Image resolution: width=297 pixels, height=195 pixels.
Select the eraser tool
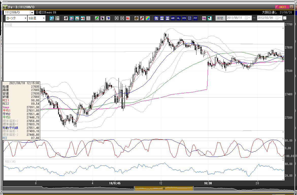click(108, 18)
